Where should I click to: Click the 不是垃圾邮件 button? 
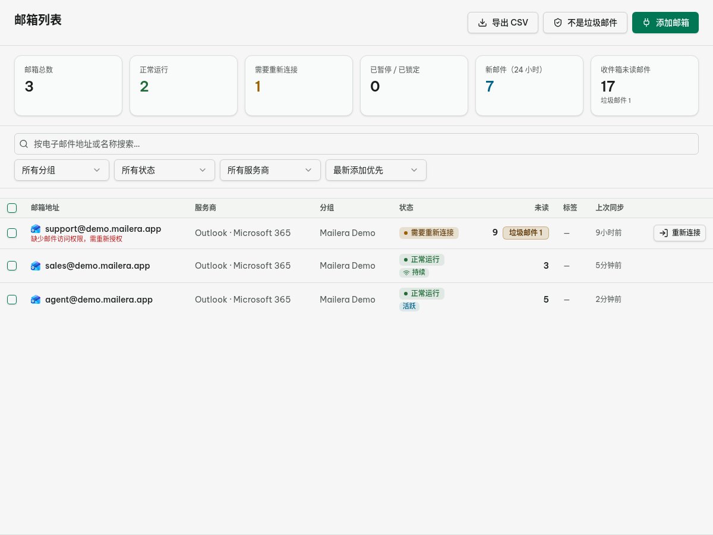pyautogui.click(x=585, y=23)
